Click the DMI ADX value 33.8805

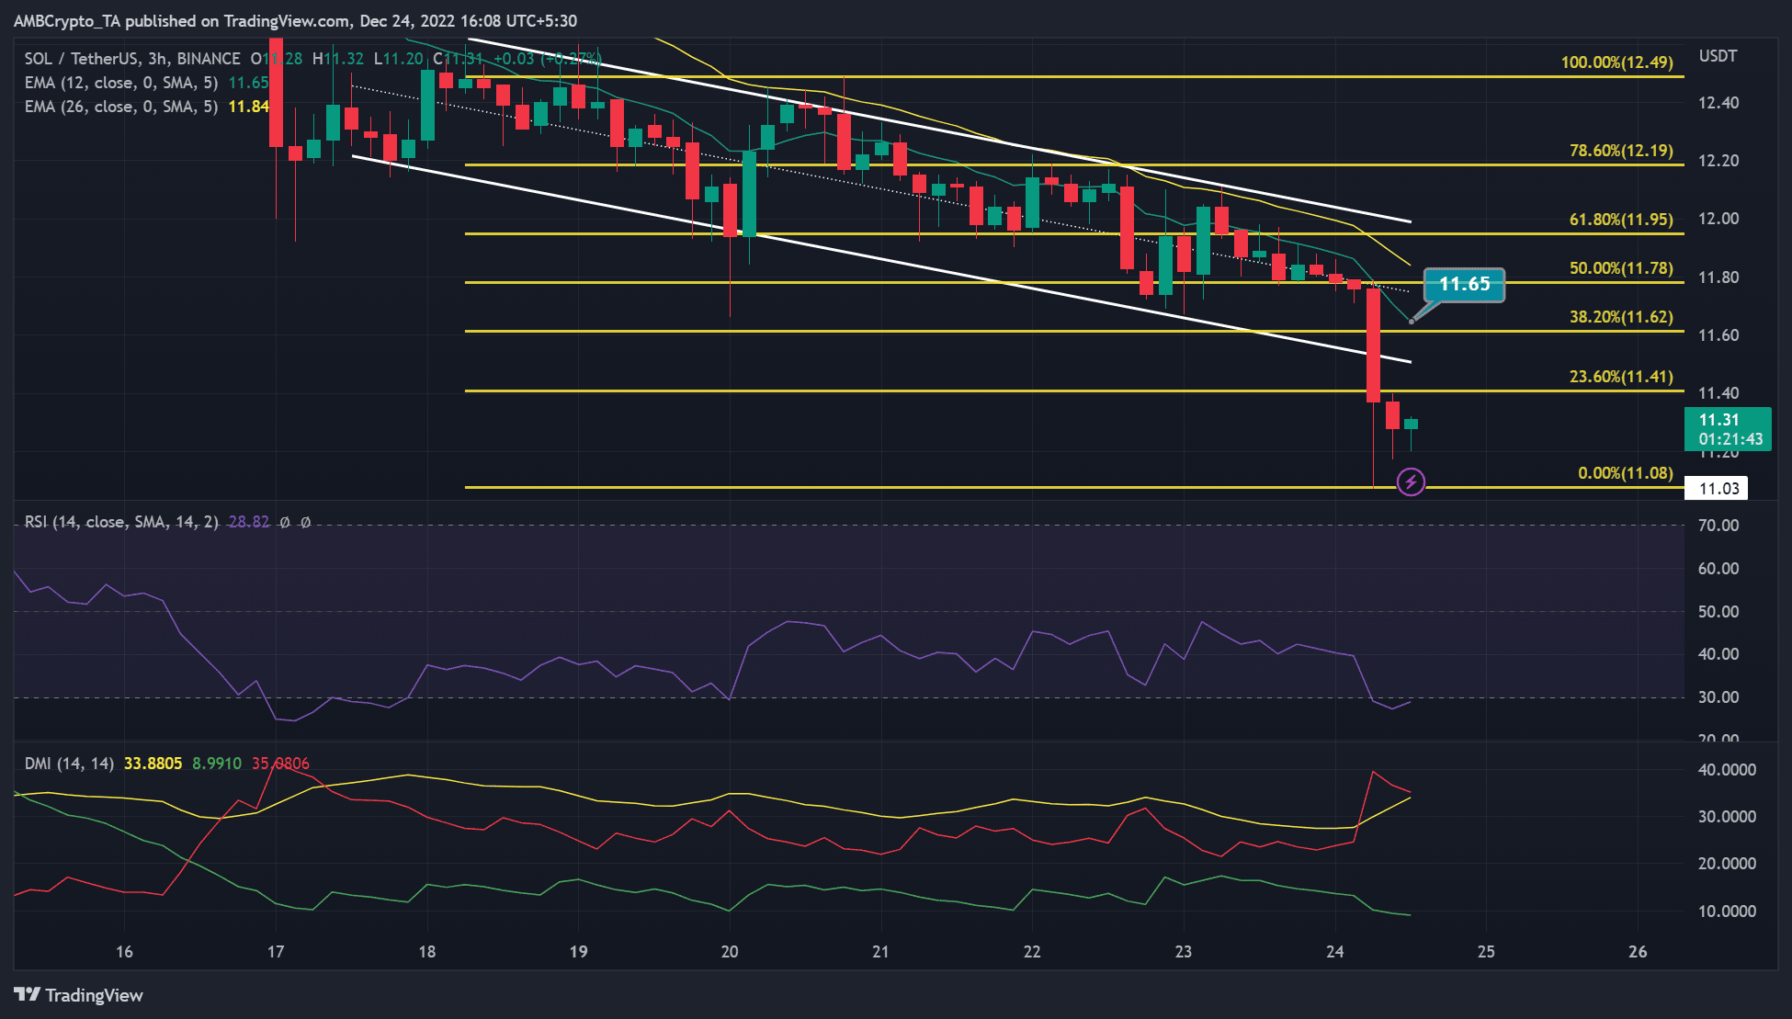153,764
